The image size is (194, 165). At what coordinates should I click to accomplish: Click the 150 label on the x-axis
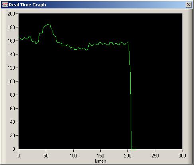(100, 156)
